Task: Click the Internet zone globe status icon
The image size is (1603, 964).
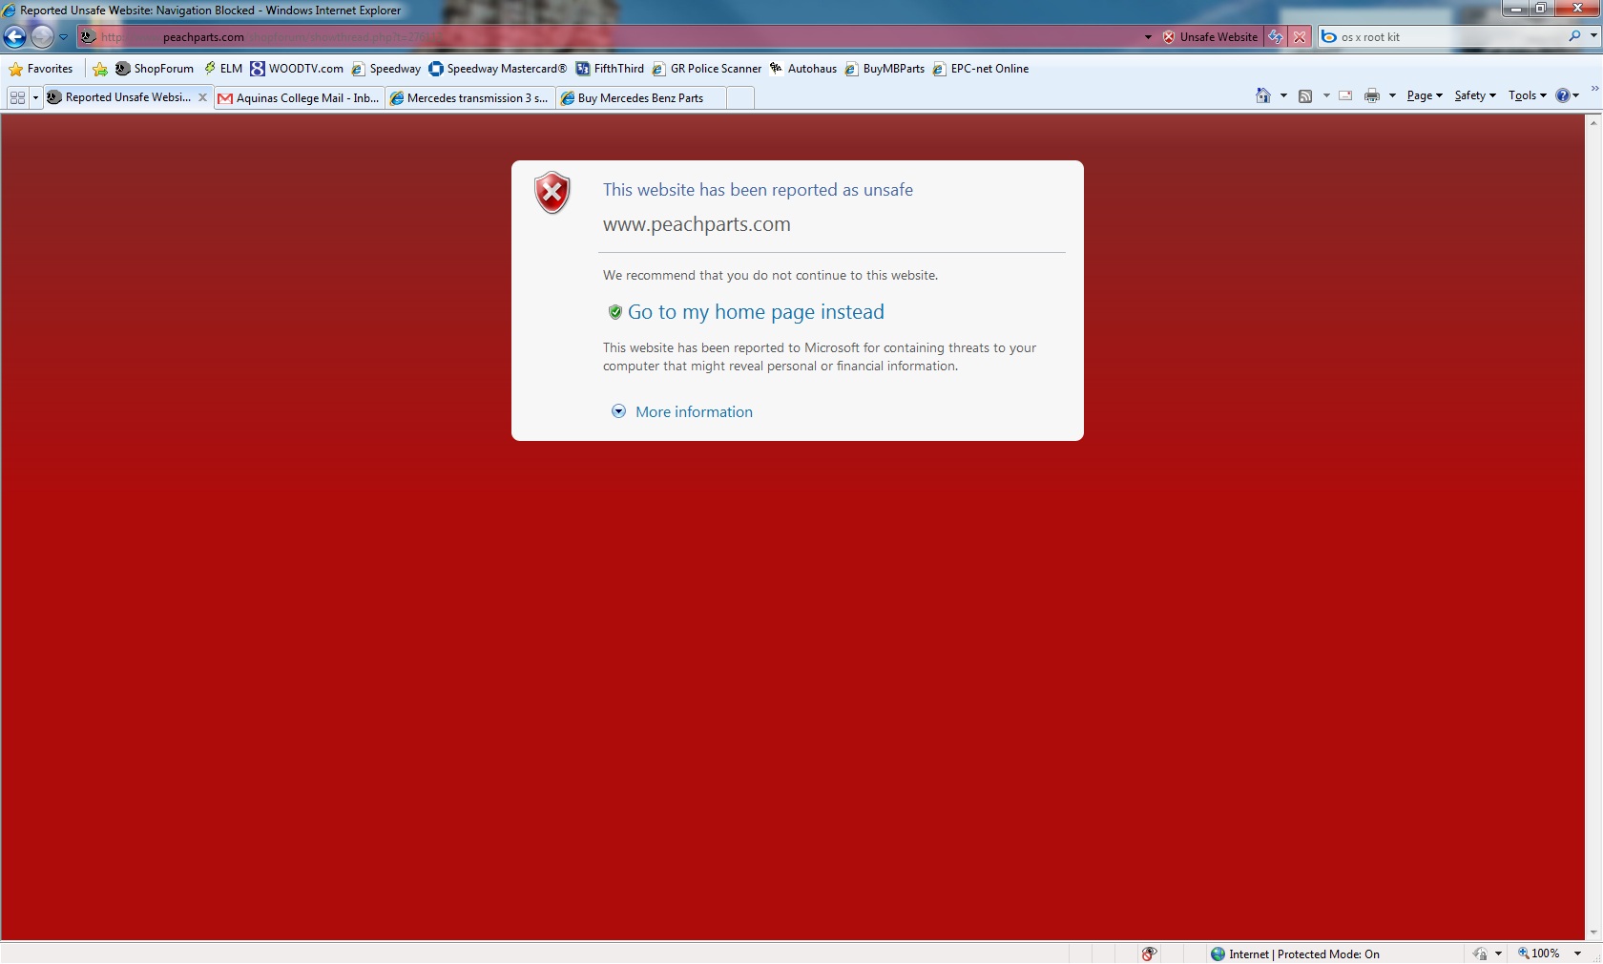Action: pos(1218,954)
